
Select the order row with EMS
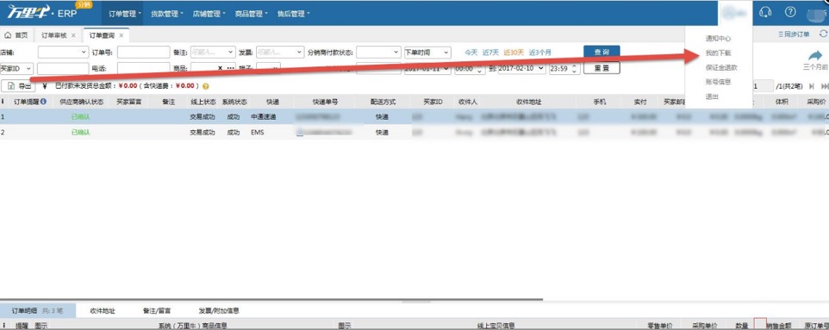click(x=414, y=132)
